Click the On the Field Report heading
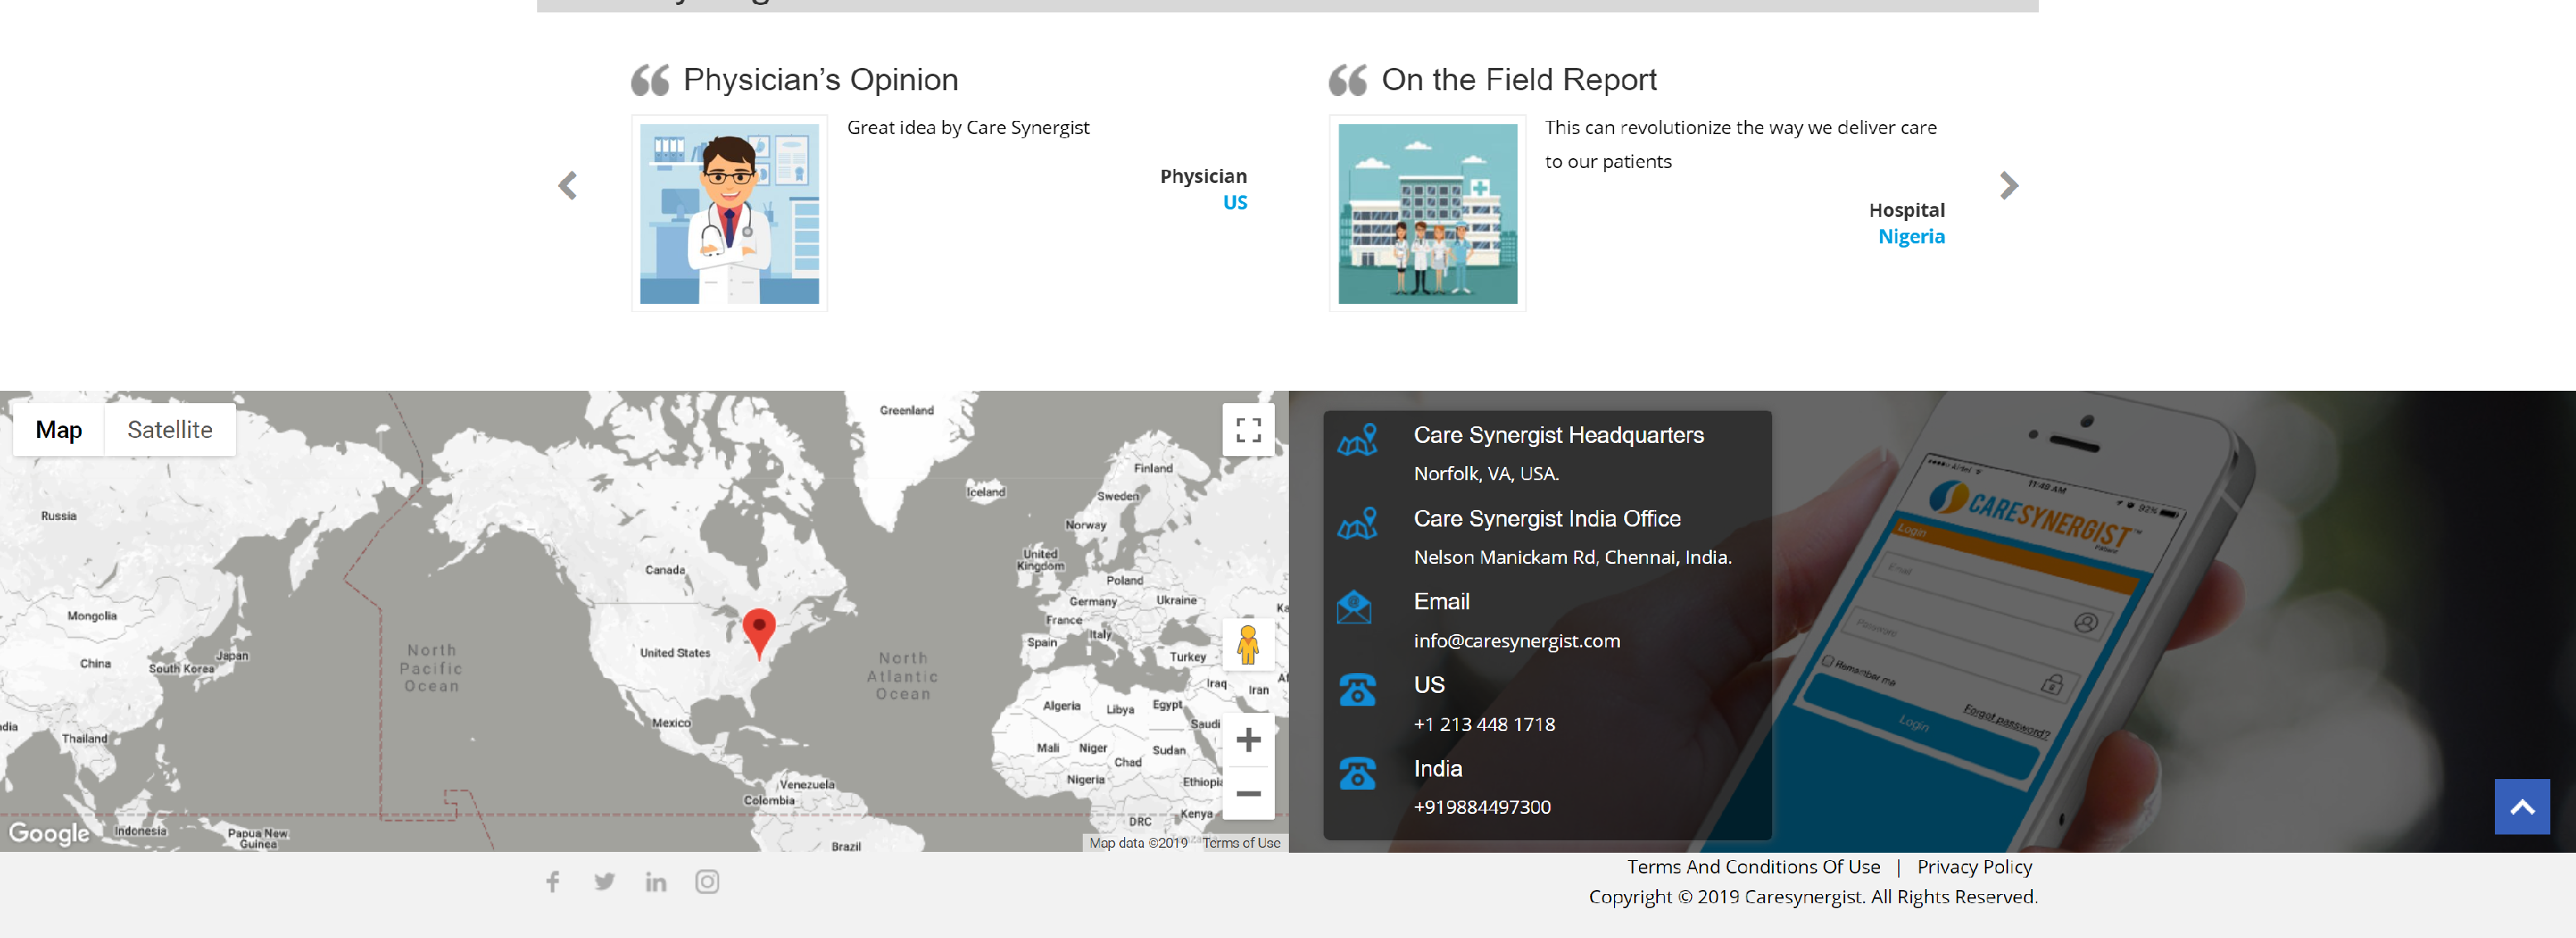Viewport: 2576px width, 938px height. click(x=1519, y=80)
